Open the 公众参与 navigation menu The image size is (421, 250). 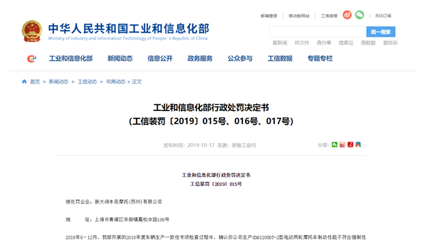point(240,59)
